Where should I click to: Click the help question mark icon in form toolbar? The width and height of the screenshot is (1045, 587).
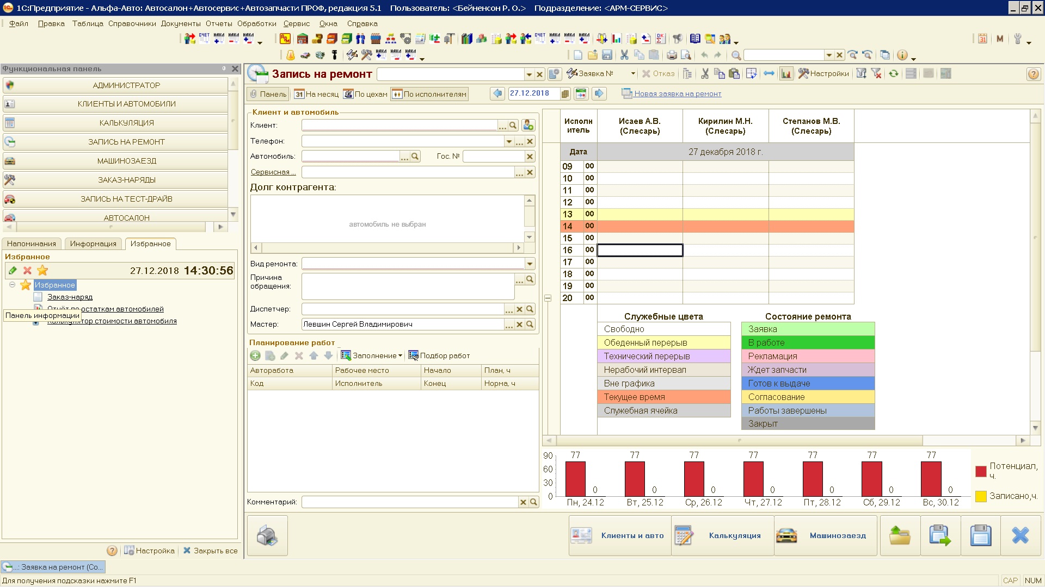[1033, 74]
